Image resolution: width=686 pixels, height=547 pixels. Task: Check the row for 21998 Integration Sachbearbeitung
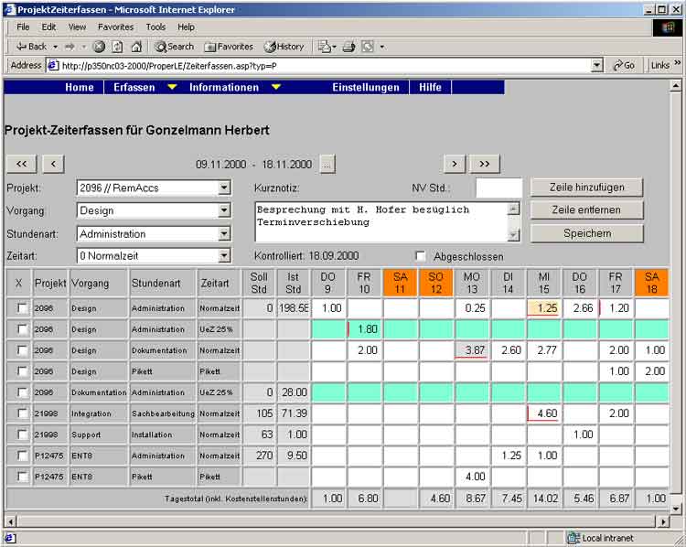point(21,413)
